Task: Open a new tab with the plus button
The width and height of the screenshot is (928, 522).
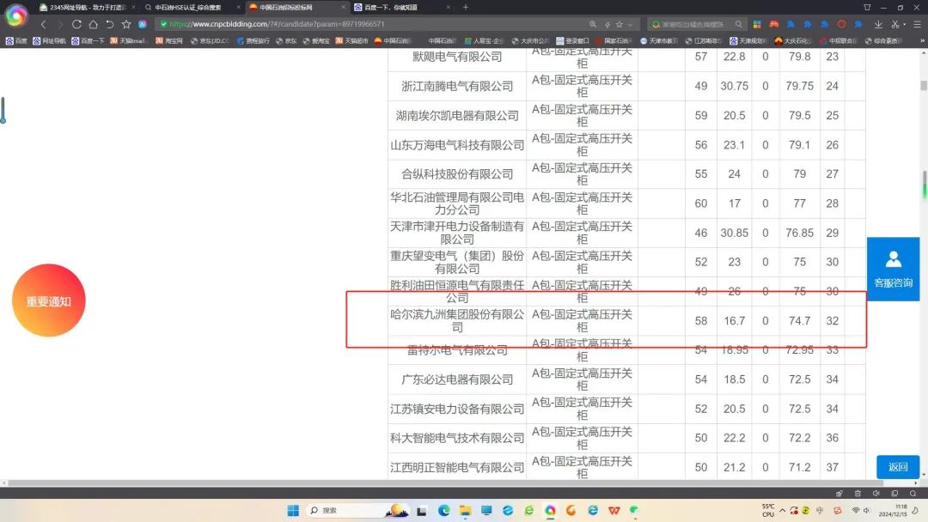Action: (466, 7)
